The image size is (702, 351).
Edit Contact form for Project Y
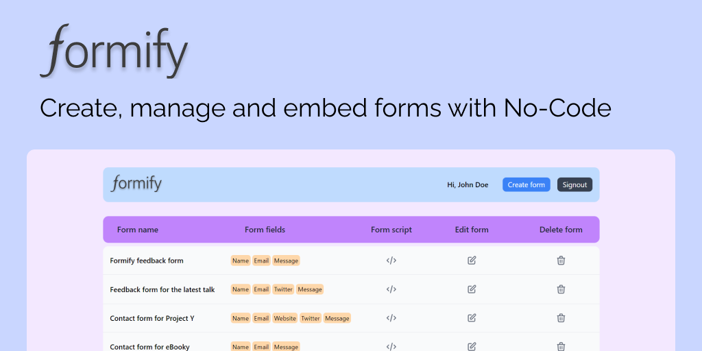tap(472, 318)
